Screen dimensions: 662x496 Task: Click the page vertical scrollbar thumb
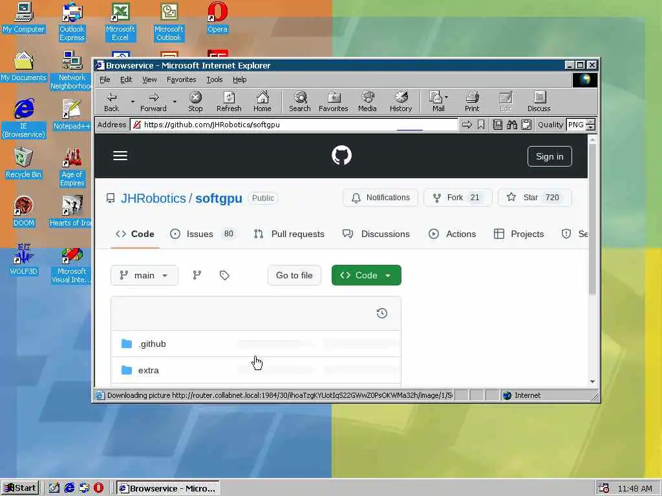click(592, 220)
